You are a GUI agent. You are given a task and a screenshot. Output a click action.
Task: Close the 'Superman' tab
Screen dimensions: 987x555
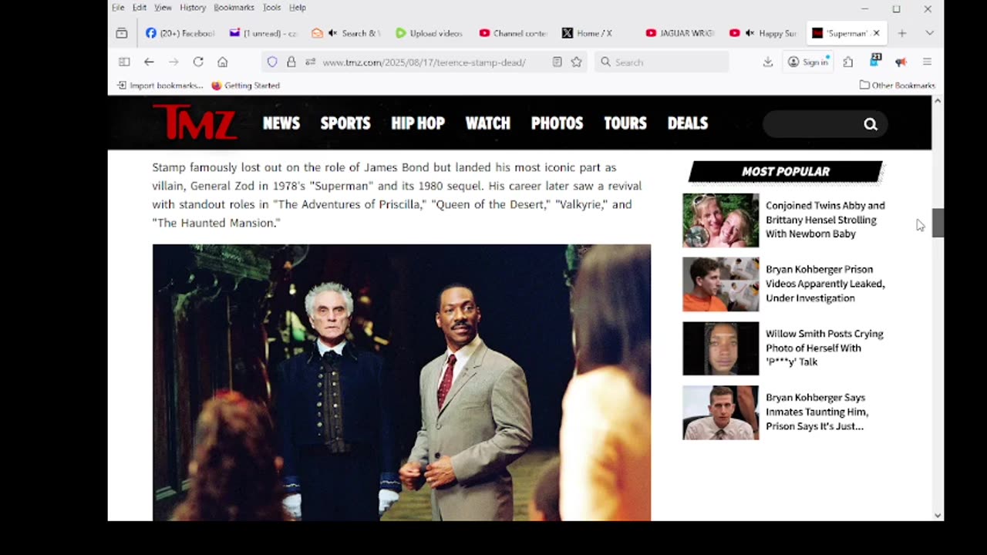tap(876, 33)
